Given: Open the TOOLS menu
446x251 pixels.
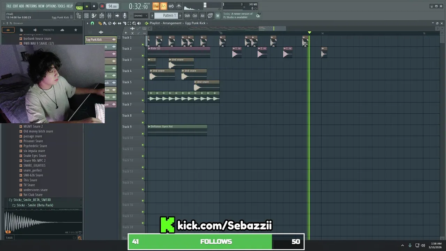Looking at the screenshot, I should [x=61, y=6].
